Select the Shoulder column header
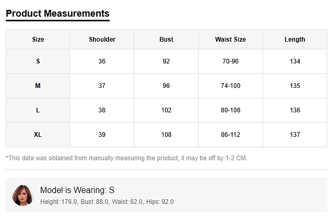Viewport: 332px width, 218px height. (x=102, y=40)
